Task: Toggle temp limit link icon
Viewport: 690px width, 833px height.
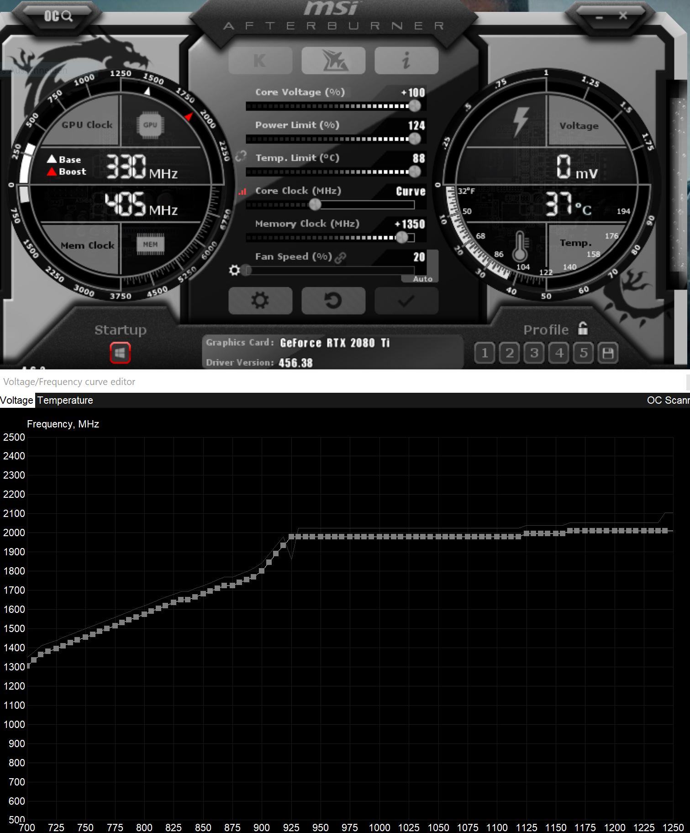Action: pos(241,157)
